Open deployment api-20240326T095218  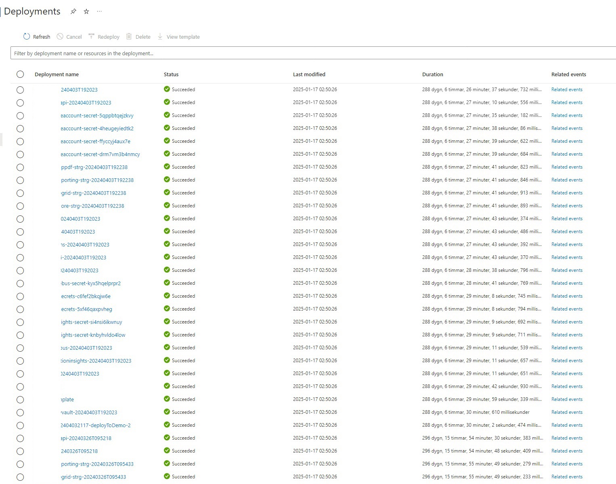click(x=86, y=438)
